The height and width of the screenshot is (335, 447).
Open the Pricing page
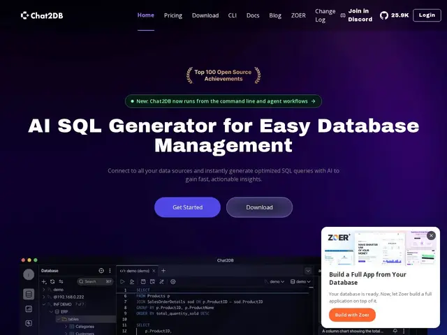tap(173, 15)
